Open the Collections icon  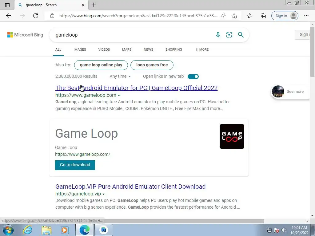coord(263,16)
